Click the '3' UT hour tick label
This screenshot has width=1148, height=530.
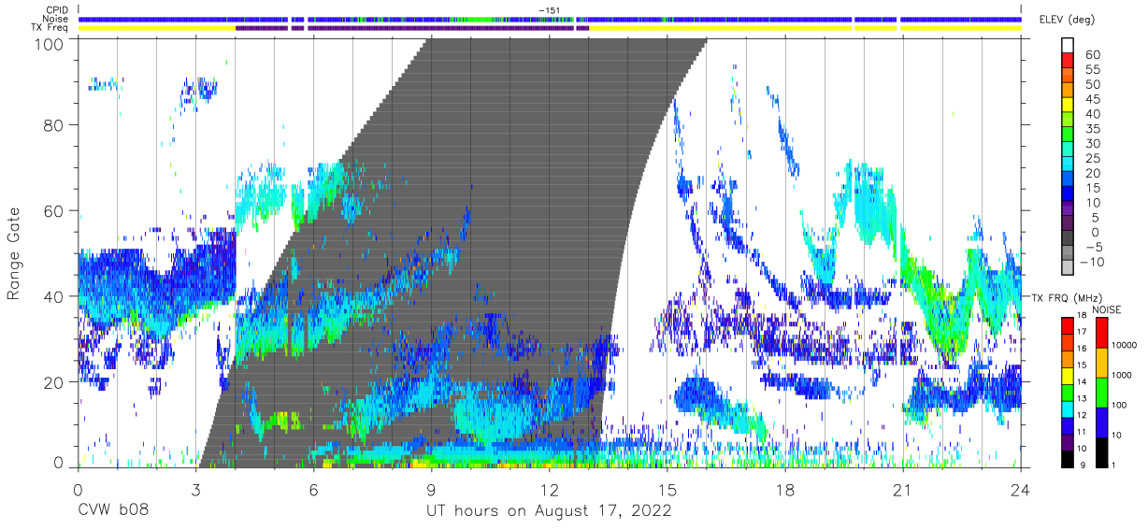pyautogui.click(x=196, y=489)
